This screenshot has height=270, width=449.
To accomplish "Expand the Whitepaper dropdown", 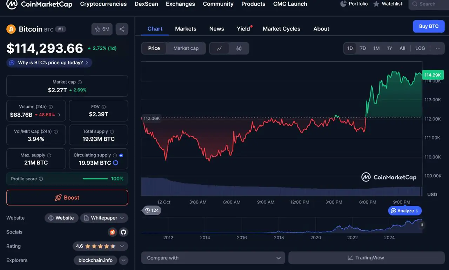I will tap(122, 218).
